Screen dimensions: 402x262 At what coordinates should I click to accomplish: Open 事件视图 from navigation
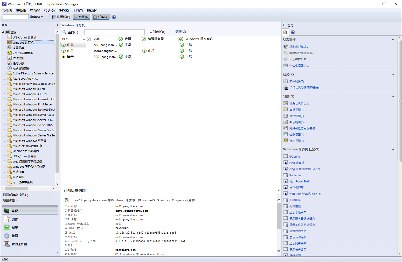(296, 116)
